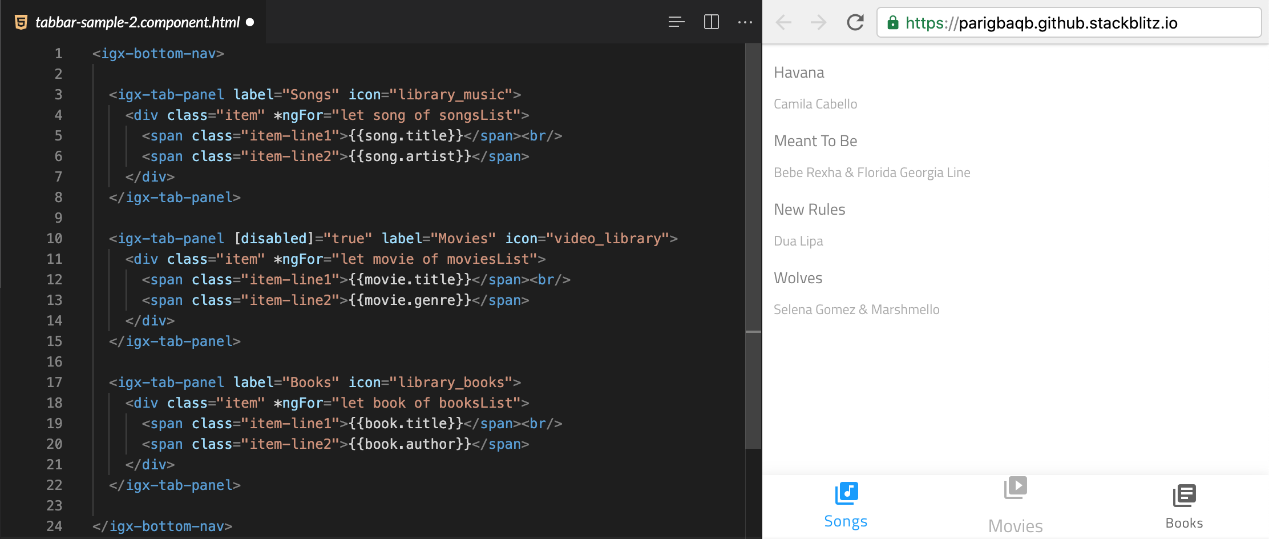Click the HTML5 file icon in tab
This screenshot has height=539, width=1269.
click(x=21, y=22)
